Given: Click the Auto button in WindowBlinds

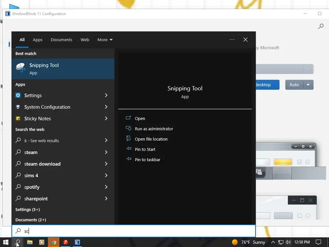Looking at the screenshot, I should pyautogui.click(x=294, y=85).
